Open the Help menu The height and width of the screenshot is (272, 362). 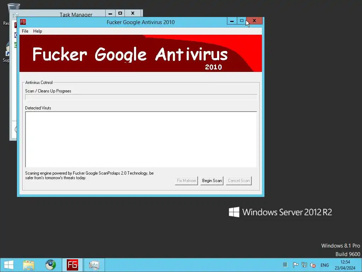[x=37, y=31]
